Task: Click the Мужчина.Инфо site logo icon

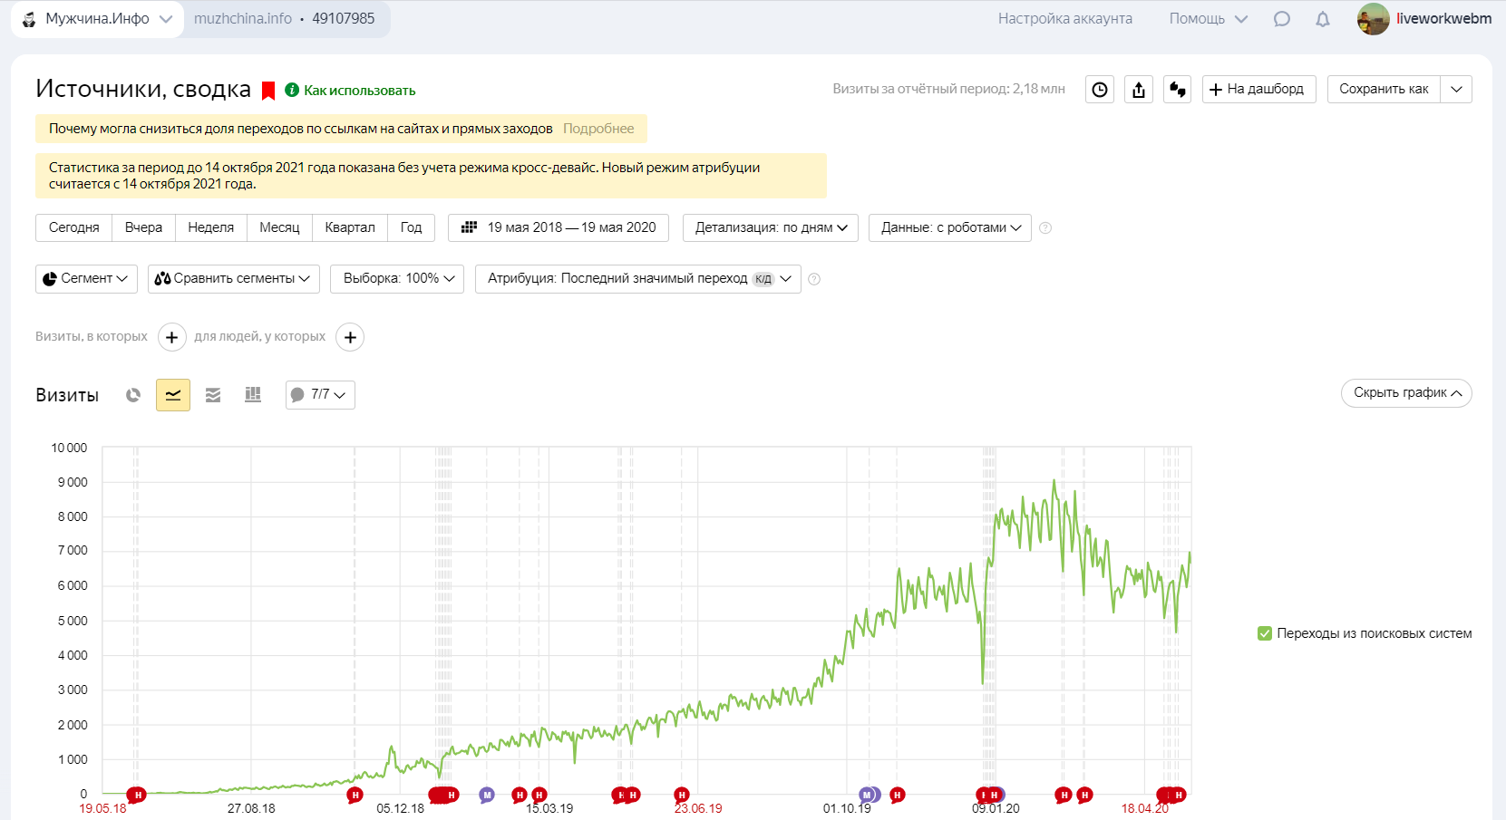Action: 29,19
